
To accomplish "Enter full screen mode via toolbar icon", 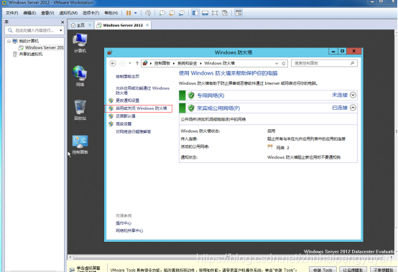I will coord(215,13).
